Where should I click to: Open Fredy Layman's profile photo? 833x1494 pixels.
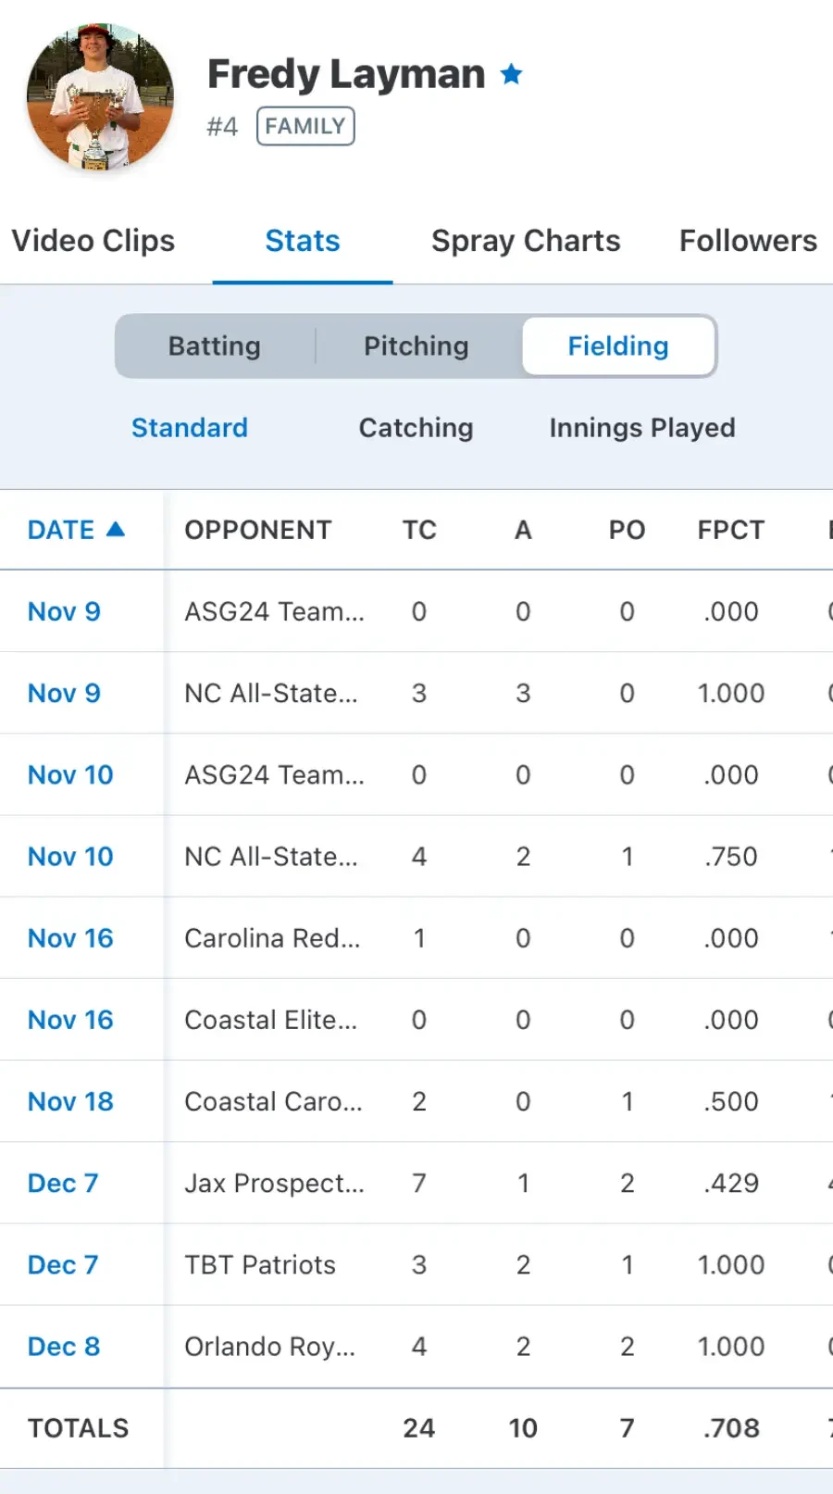[100, 96]
